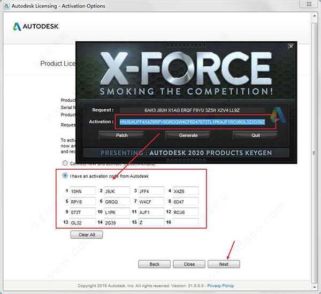Screen dimensions: 321x294
Task: Click Next to continue activation
Action: (x=224, y=264)
